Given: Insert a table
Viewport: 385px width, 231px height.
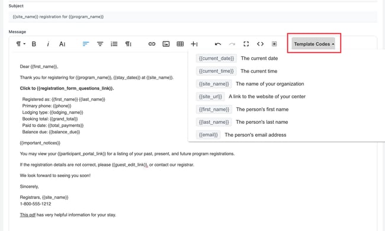Looking at the screenshot, I should (x=180, y=44).
